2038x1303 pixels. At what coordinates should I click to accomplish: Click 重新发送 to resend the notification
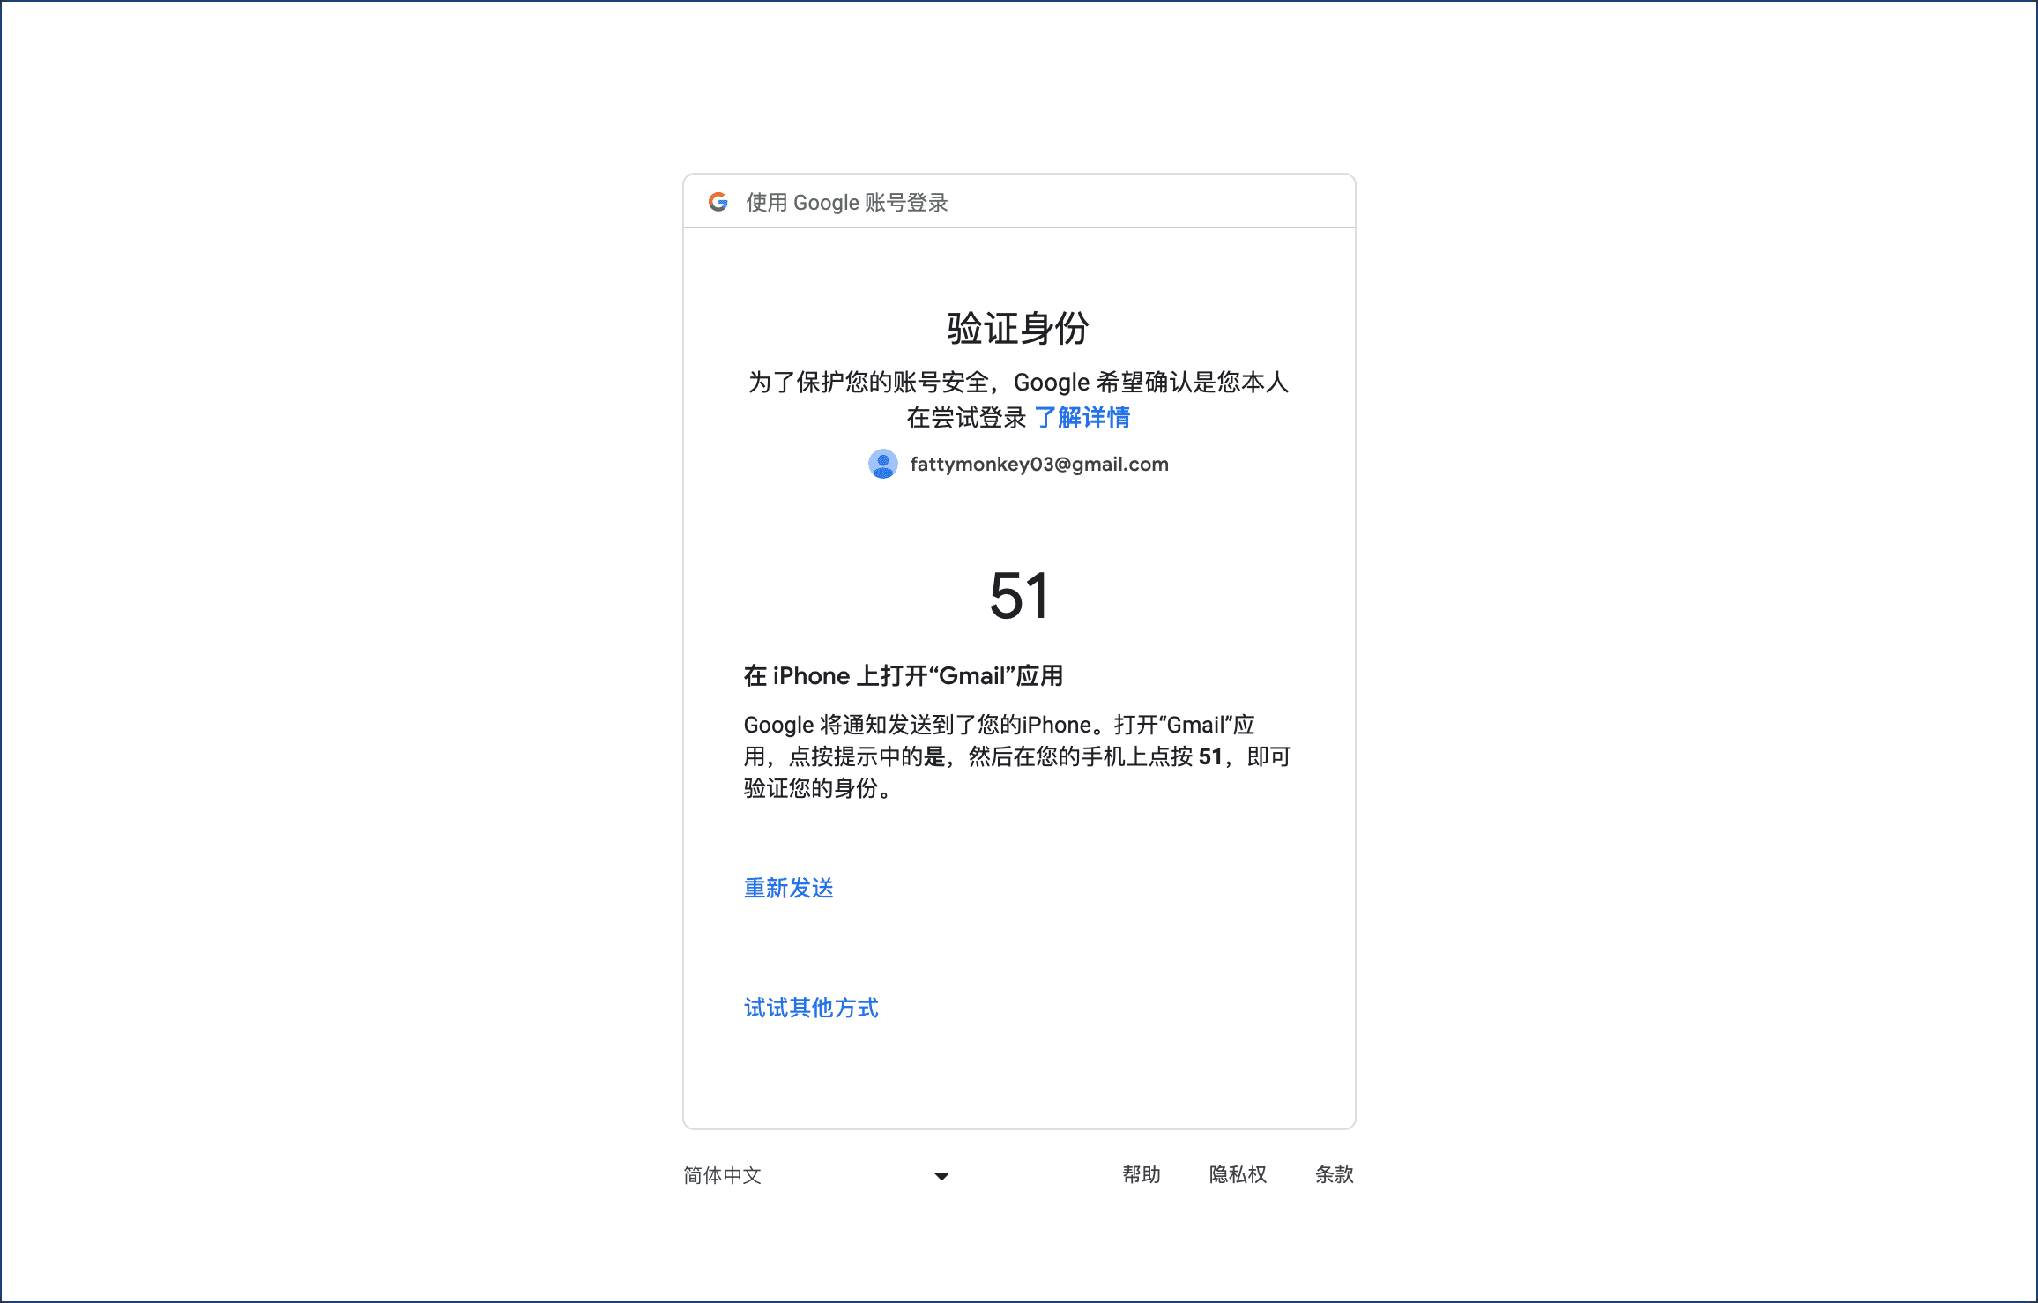(x=789, y=888)
